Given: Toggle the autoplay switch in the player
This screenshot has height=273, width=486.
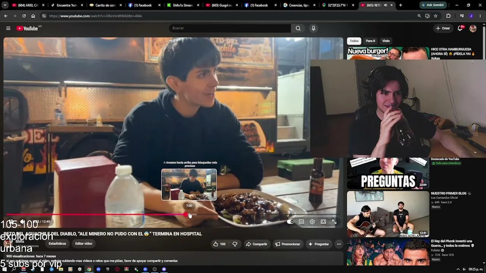Looking at the screenshot, I should click(290, 222).
